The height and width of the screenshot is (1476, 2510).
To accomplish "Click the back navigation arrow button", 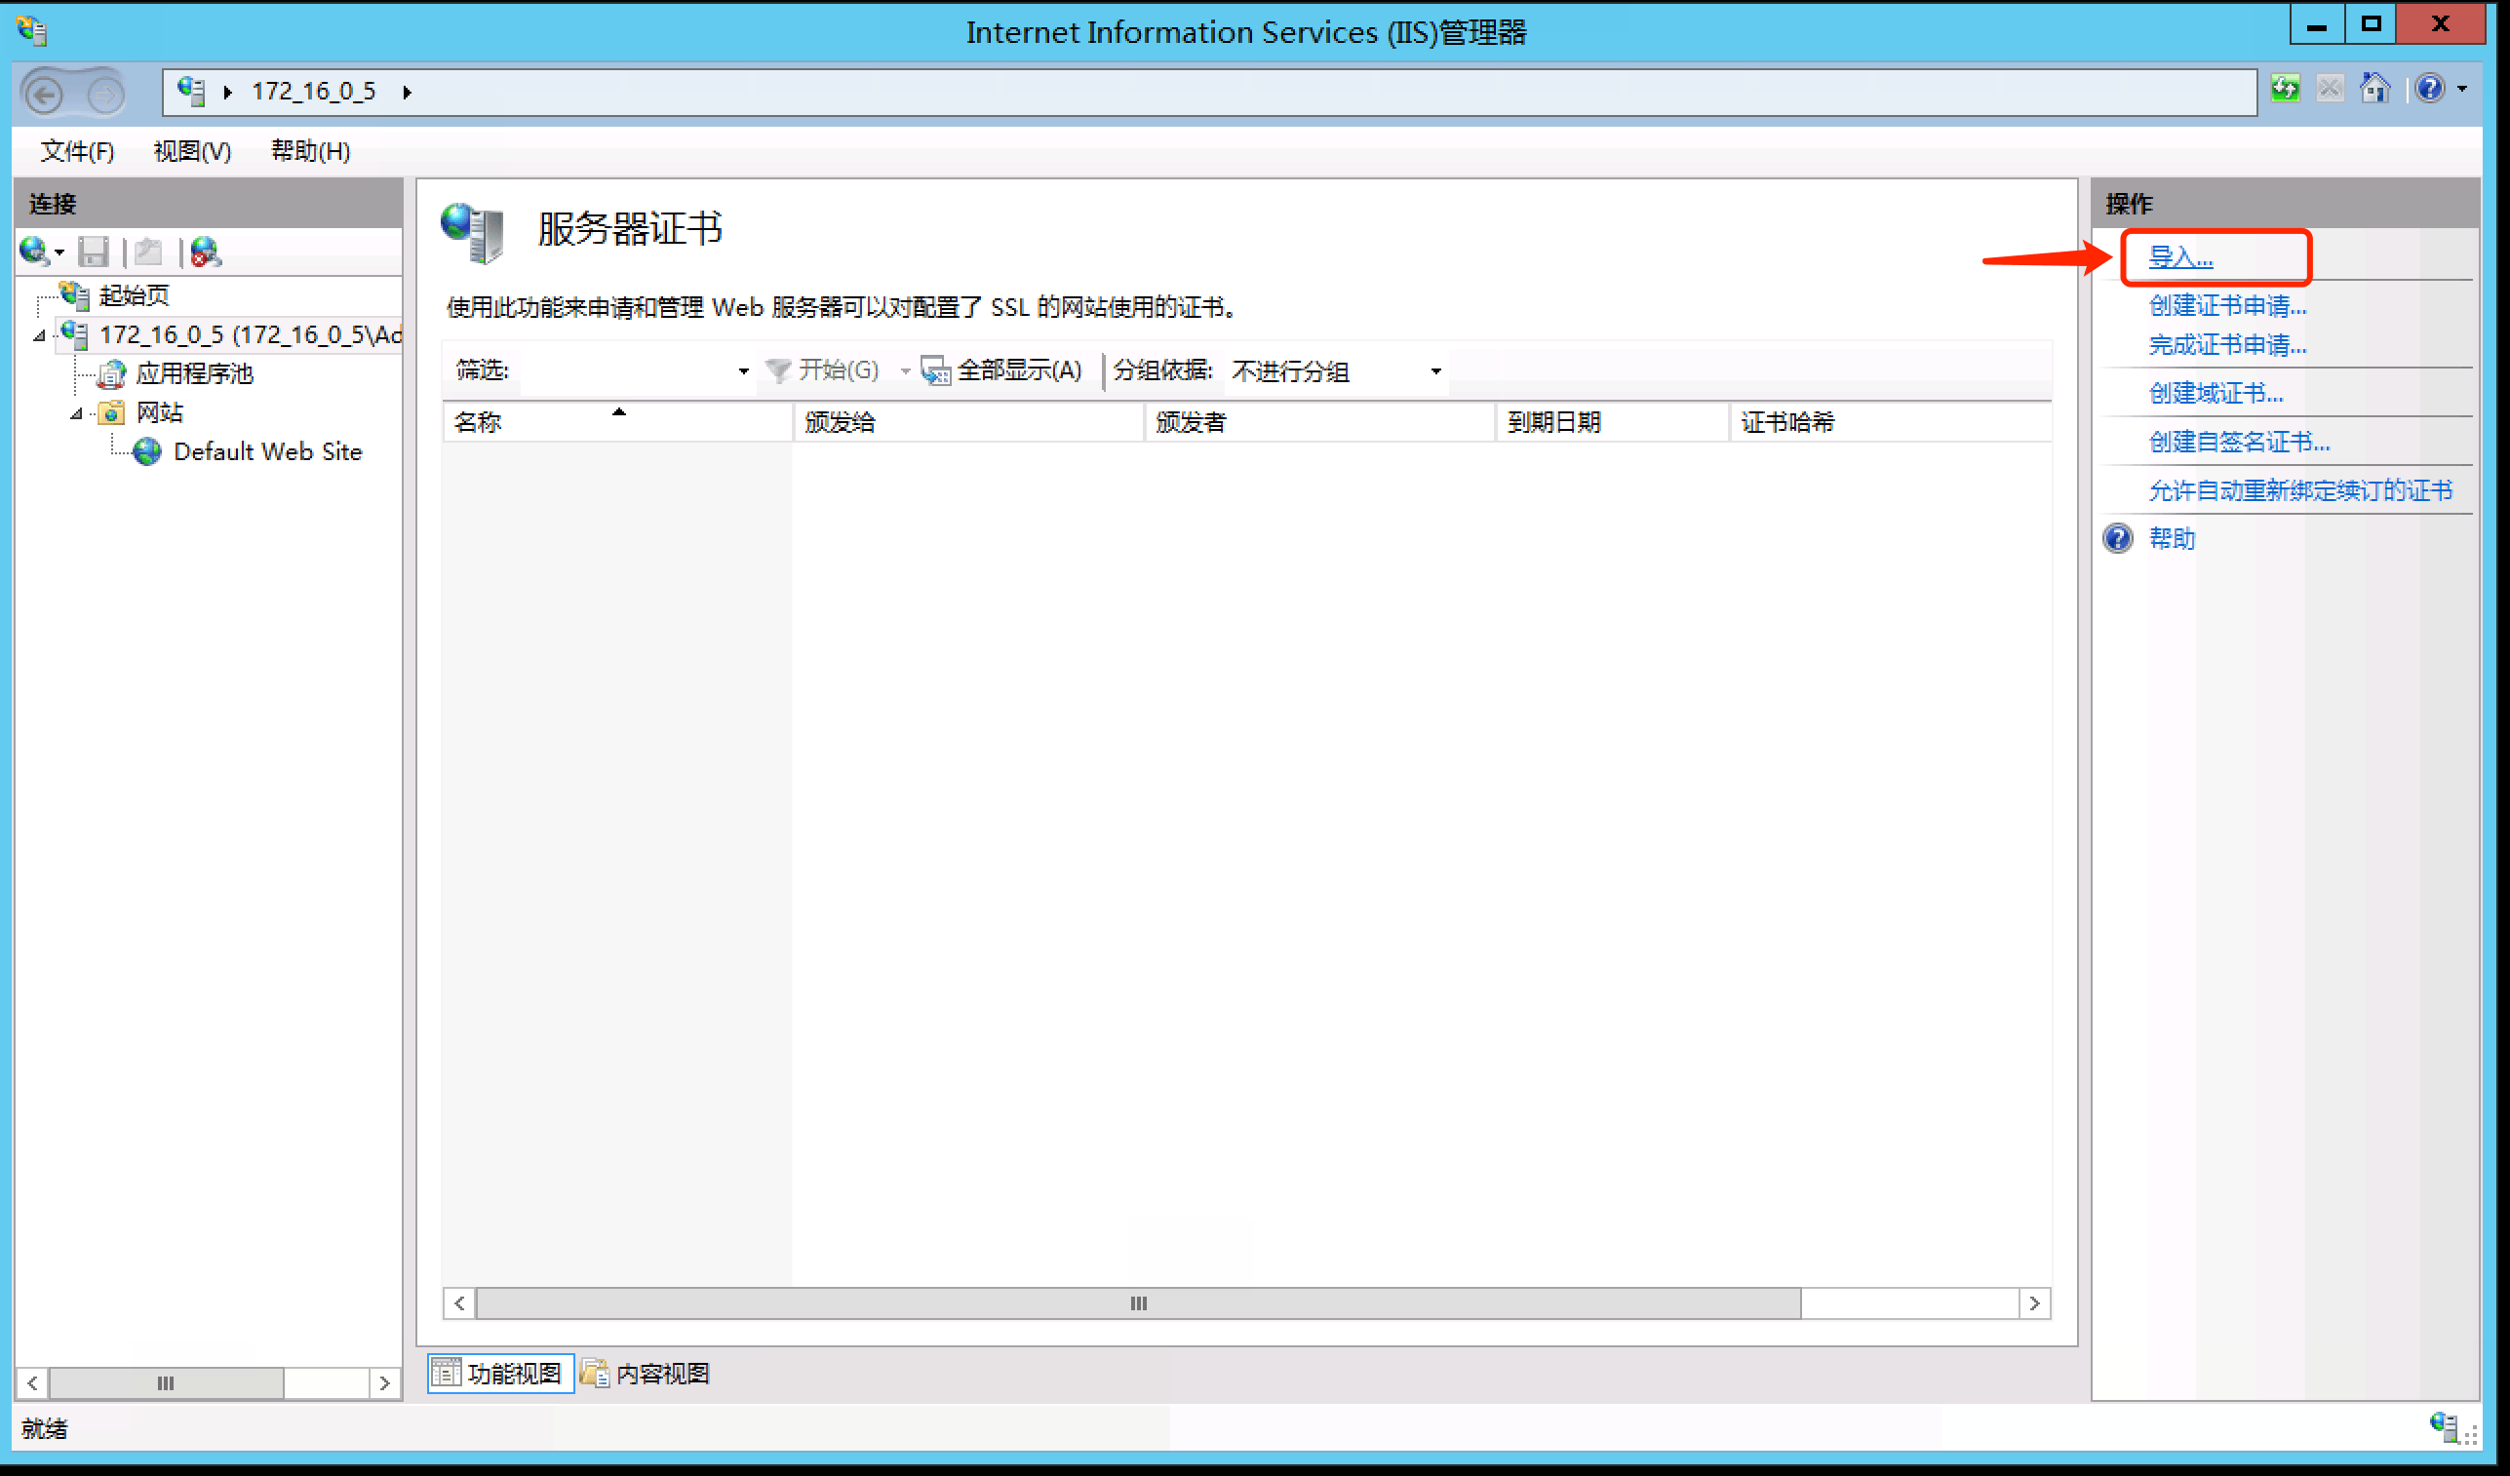I will [44, 94].
